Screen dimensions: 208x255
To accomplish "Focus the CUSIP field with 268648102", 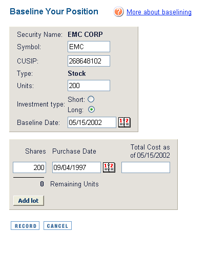I will click(89, 61).
